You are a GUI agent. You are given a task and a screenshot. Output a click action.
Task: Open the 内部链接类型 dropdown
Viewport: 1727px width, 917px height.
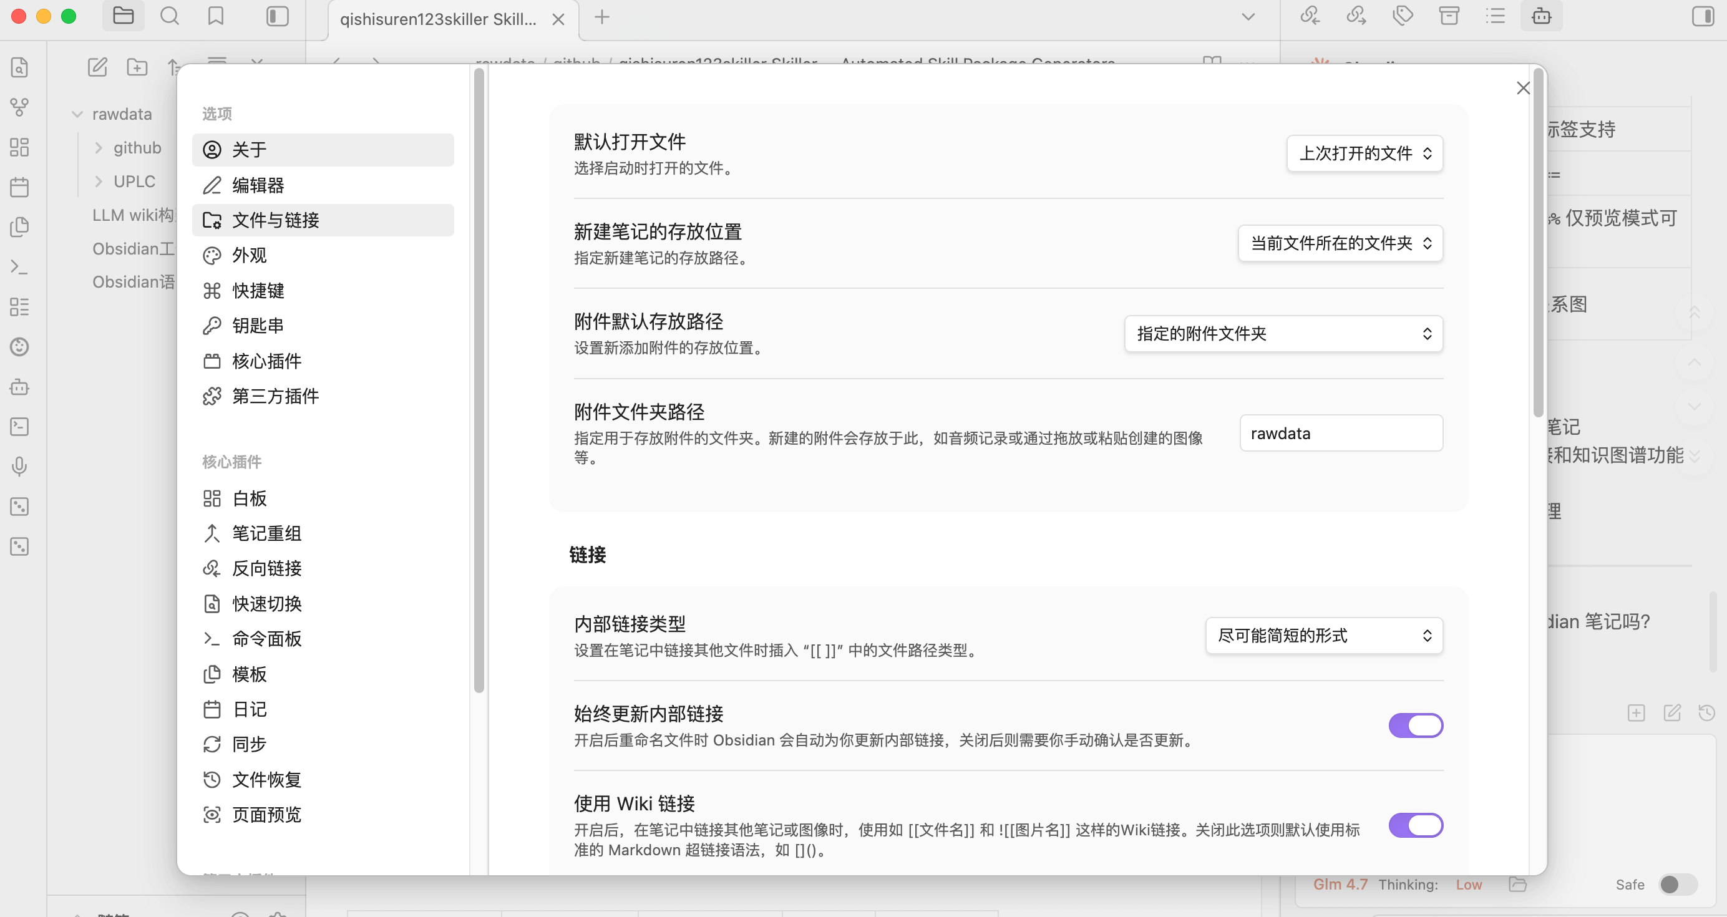coord(1324,636)
